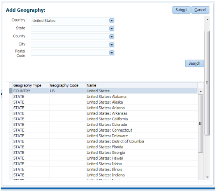Select row United States: Florida

[104, 147]
